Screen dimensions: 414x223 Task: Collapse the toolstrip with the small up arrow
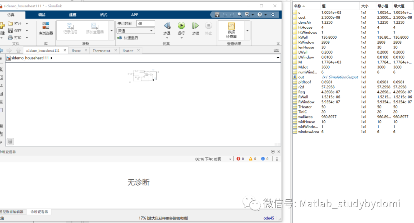[278, 43]
